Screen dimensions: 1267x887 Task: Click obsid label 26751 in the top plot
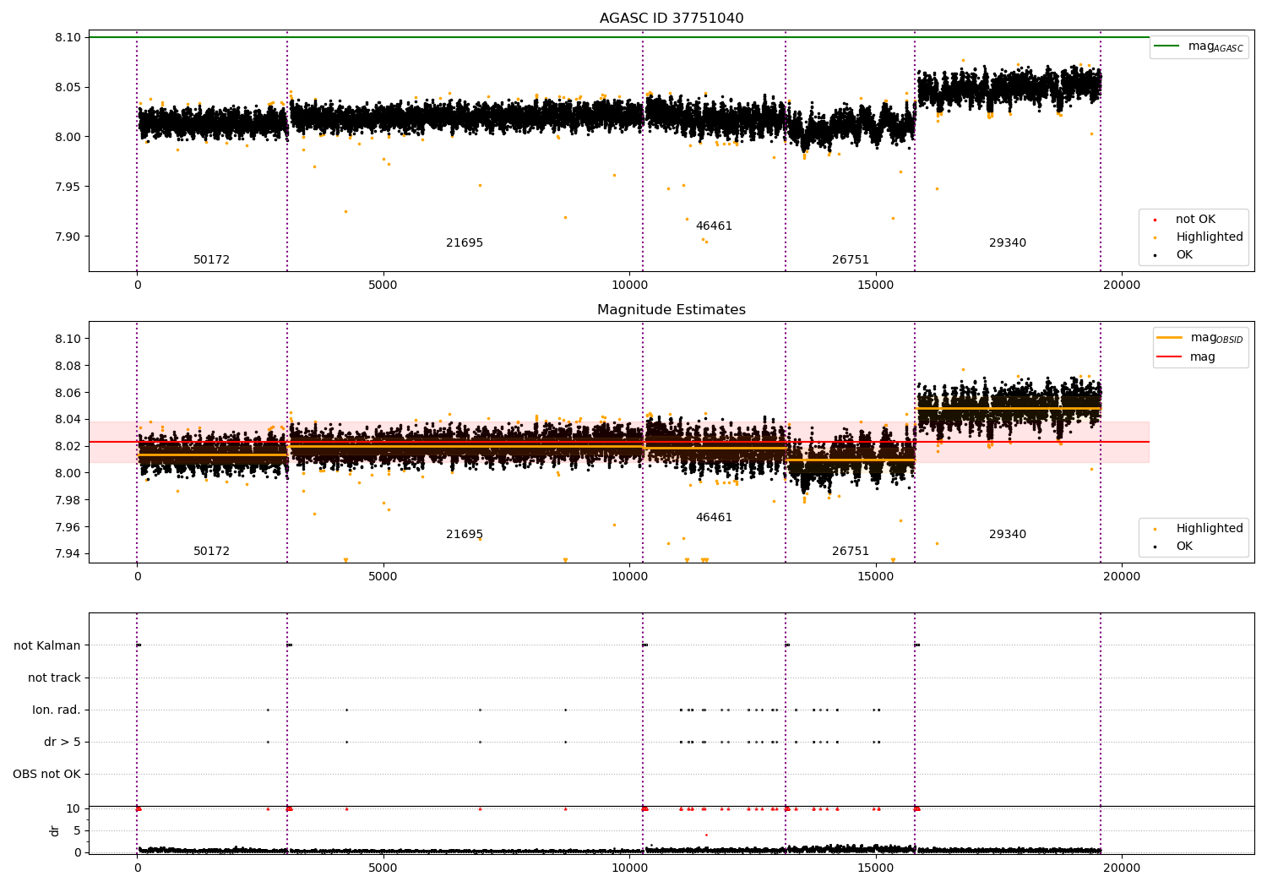[x=851, y=260]
